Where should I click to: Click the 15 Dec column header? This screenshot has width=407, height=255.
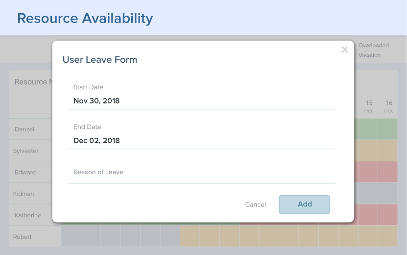coord(369,106)
